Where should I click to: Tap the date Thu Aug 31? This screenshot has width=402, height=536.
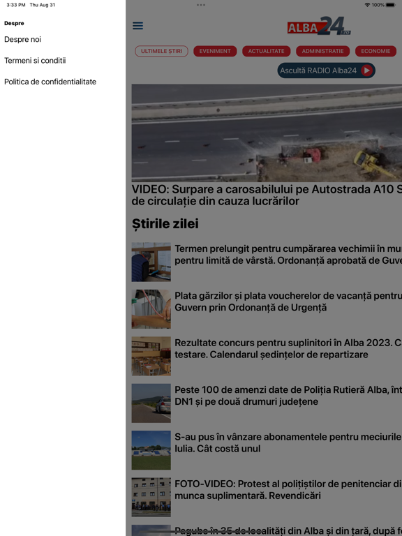pyautogui.click(x=43, y=5)
